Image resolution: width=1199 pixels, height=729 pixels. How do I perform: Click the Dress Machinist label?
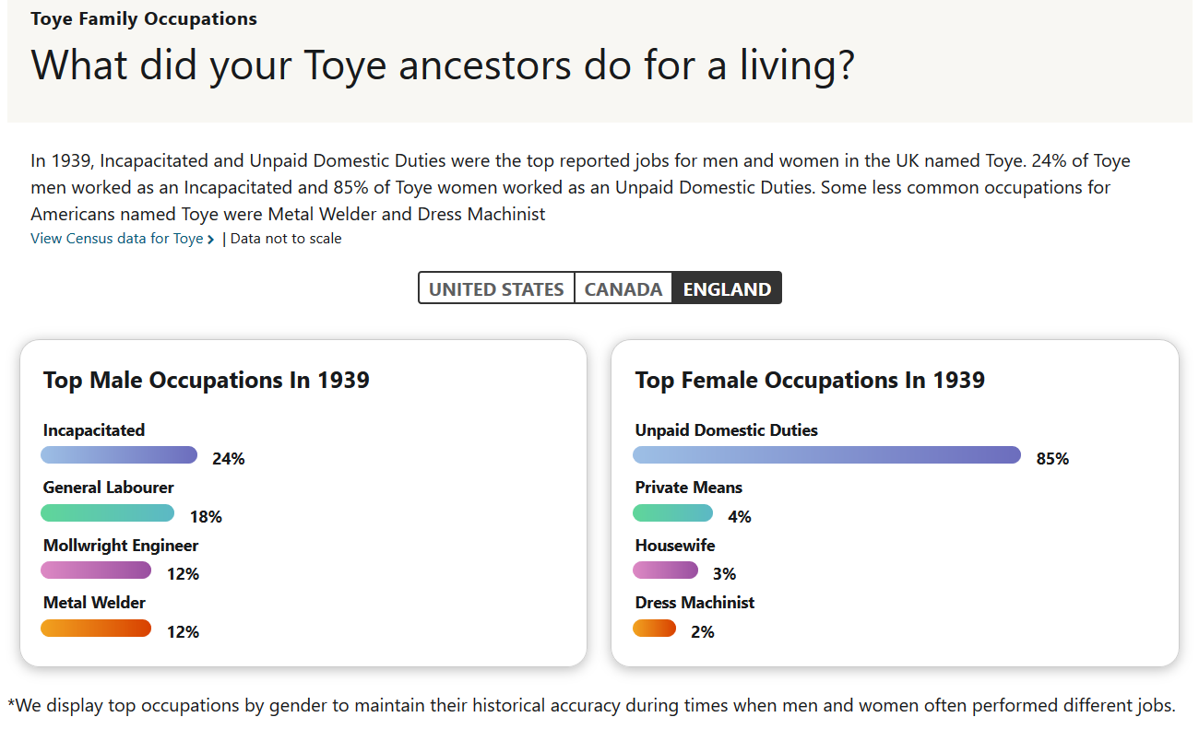694,603
